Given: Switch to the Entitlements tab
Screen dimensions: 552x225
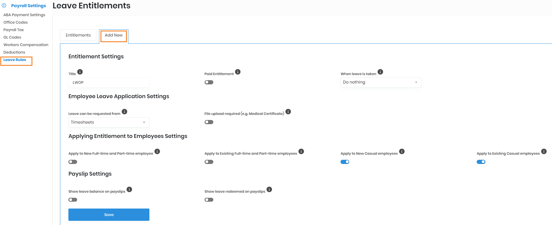Looking at the screenshot, I should 78,35.
